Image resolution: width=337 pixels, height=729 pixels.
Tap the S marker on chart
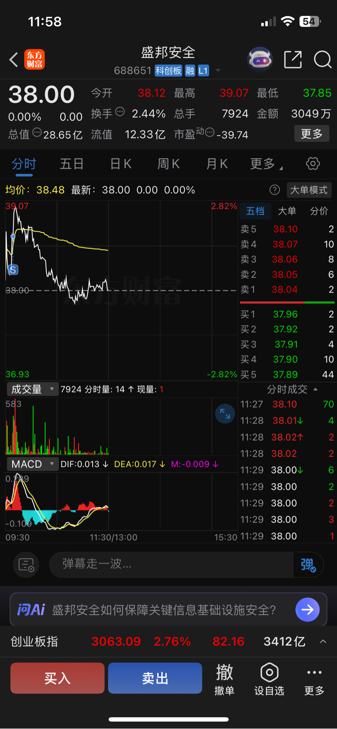coord(13,270)
